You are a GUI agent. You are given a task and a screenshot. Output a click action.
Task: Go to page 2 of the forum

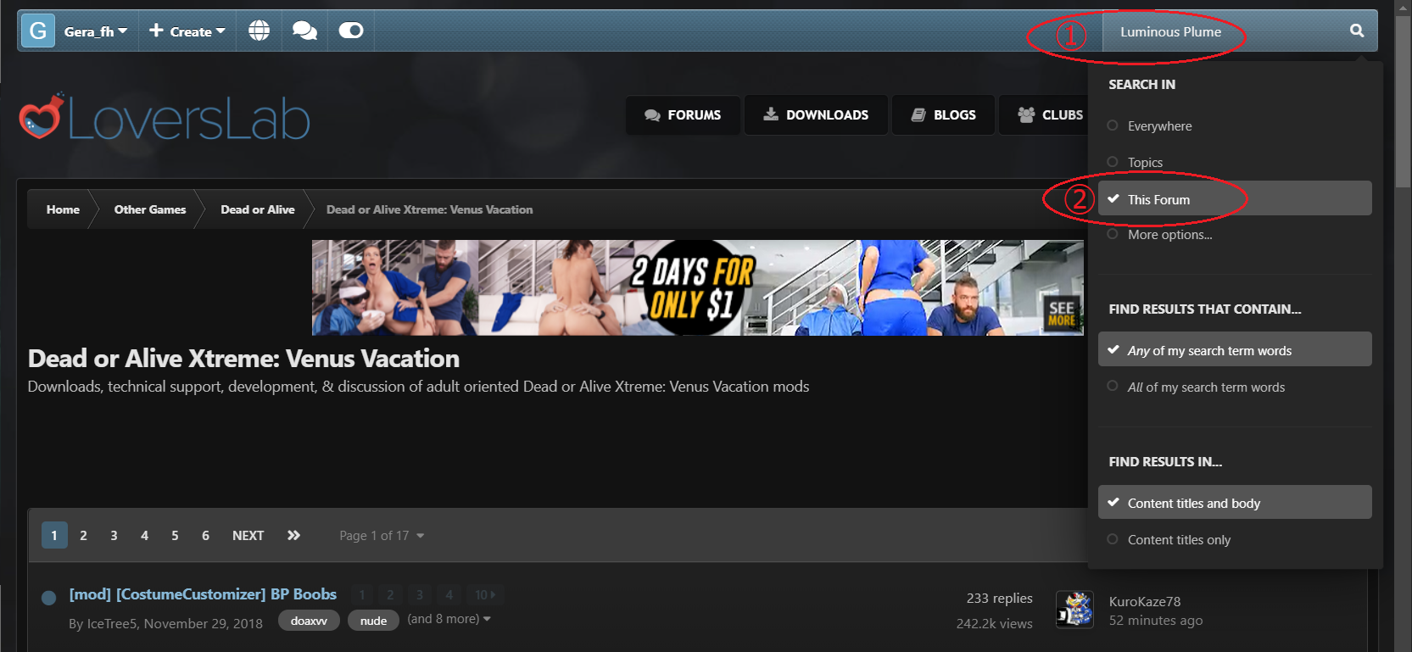[x=83, y=535]
